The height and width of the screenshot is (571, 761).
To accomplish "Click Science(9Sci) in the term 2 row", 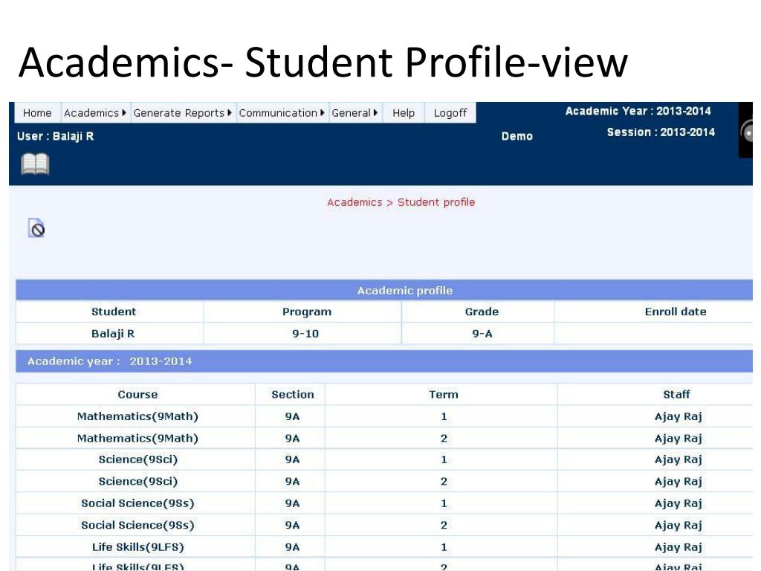I will 137,481.
